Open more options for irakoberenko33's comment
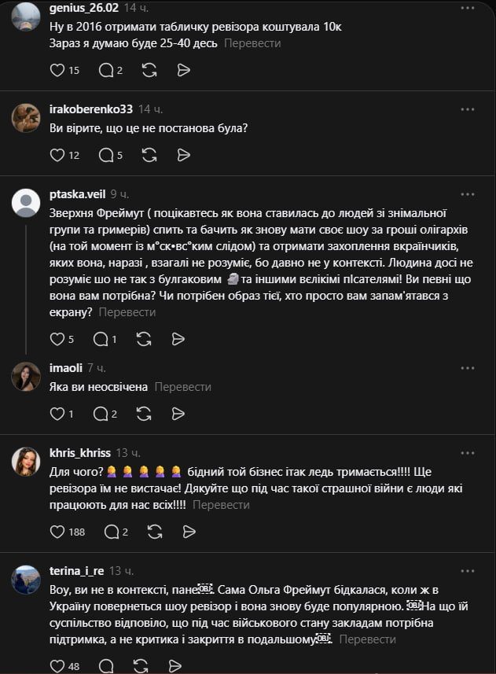Viewport: 496px width, 674px height. 468,109
